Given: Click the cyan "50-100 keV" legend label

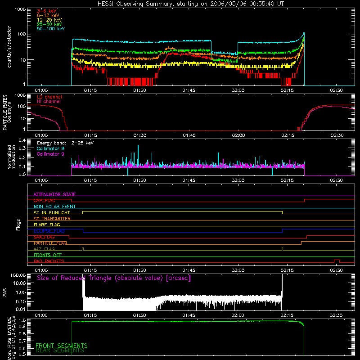Looking at the screenshot, I should click(51, 29).
